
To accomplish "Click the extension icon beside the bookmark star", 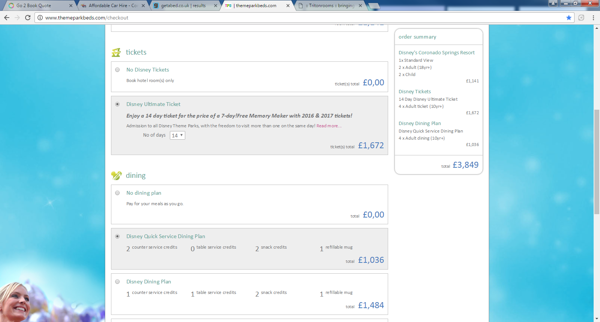I will tap(581, 18).
